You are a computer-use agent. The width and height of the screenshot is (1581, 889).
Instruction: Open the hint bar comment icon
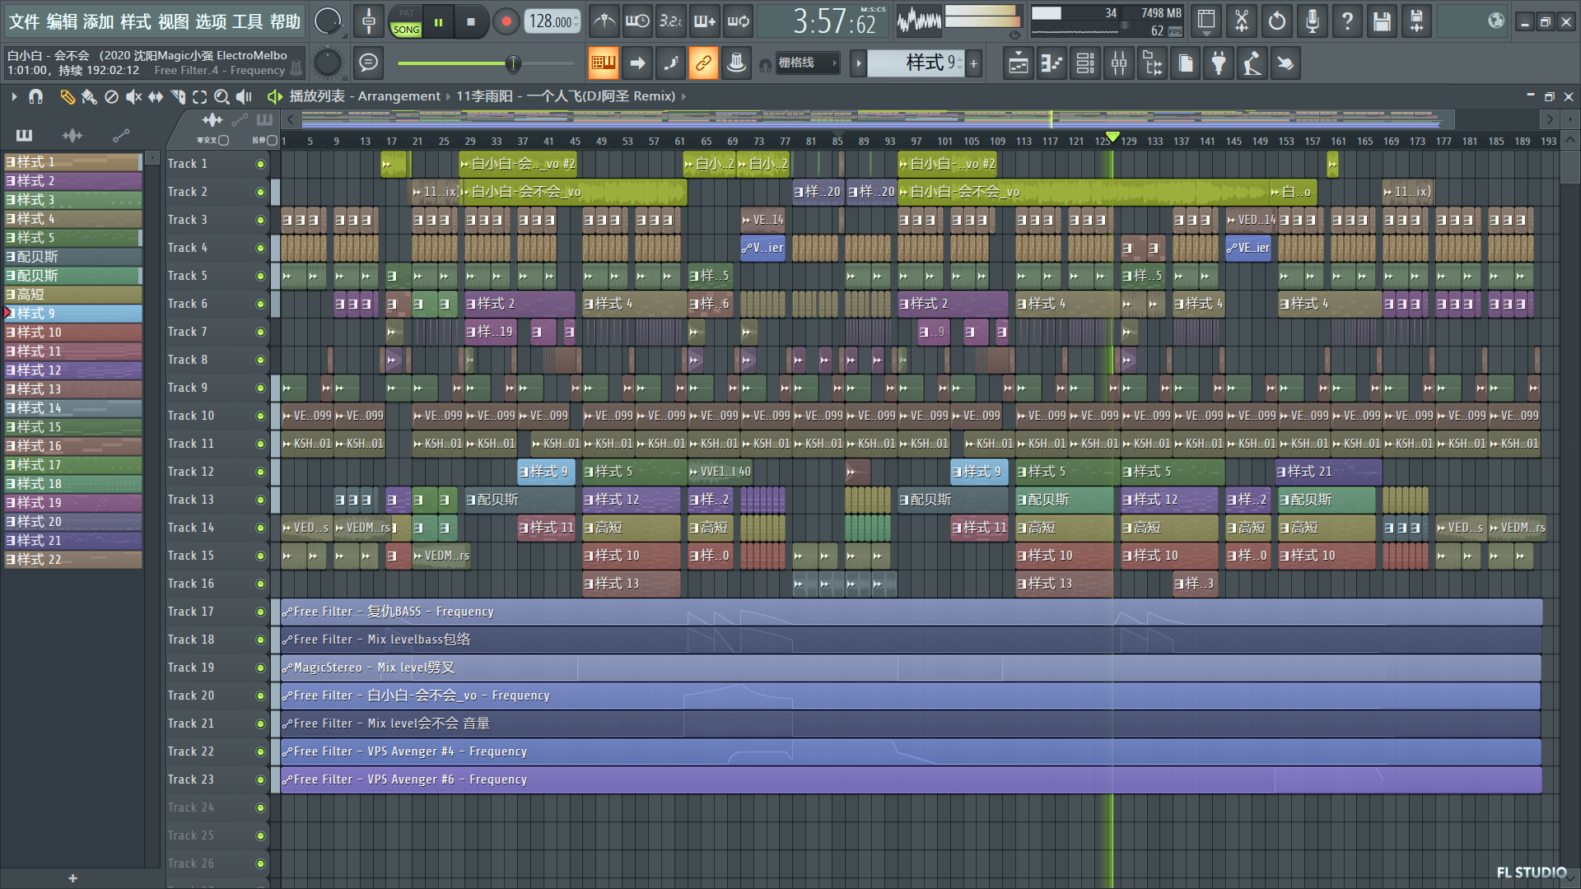pos(369,63)
